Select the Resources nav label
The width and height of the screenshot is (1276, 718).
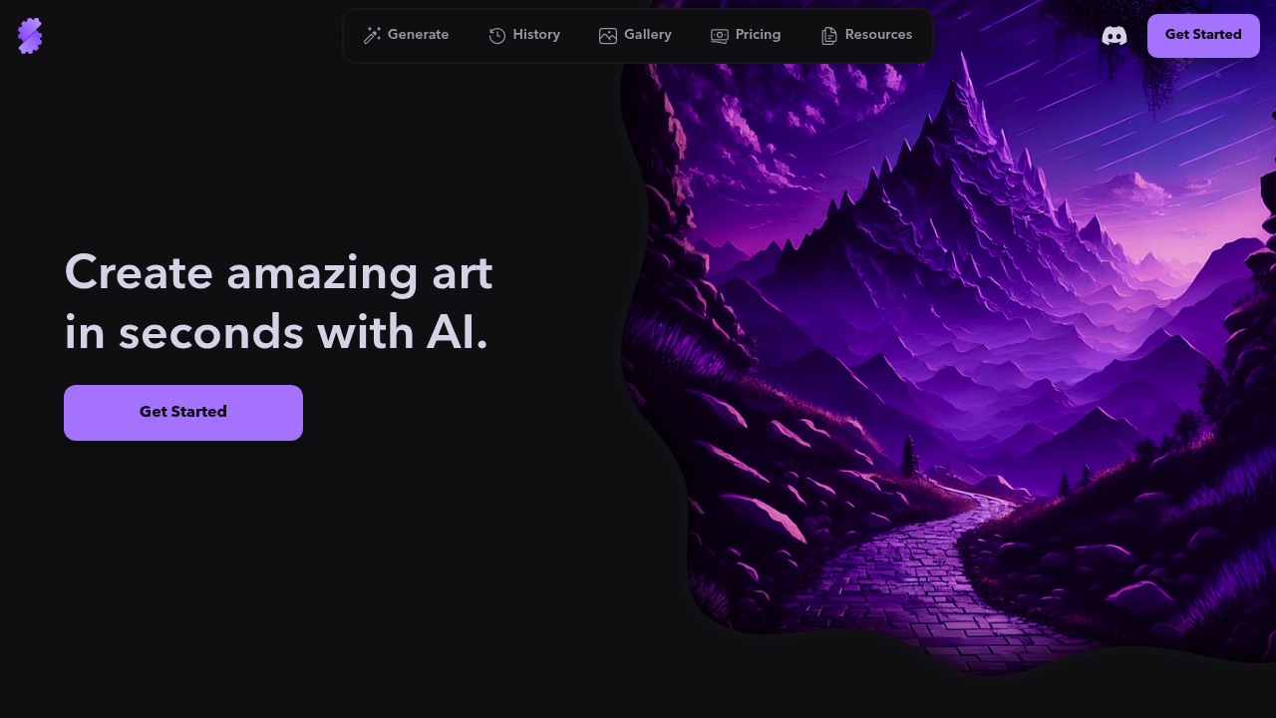pos(878,35)
